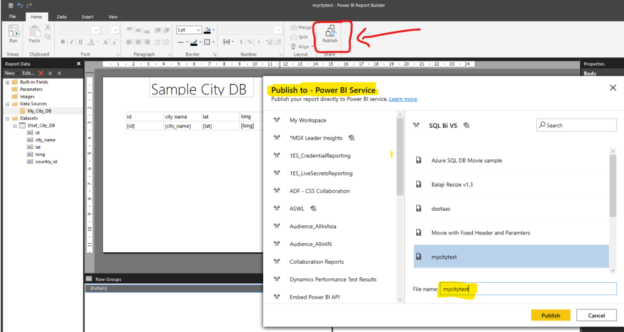Click the fill color paint bucket swatch
Image resolution: width=624 pixels, height=332 pixels.
point(207,30)
